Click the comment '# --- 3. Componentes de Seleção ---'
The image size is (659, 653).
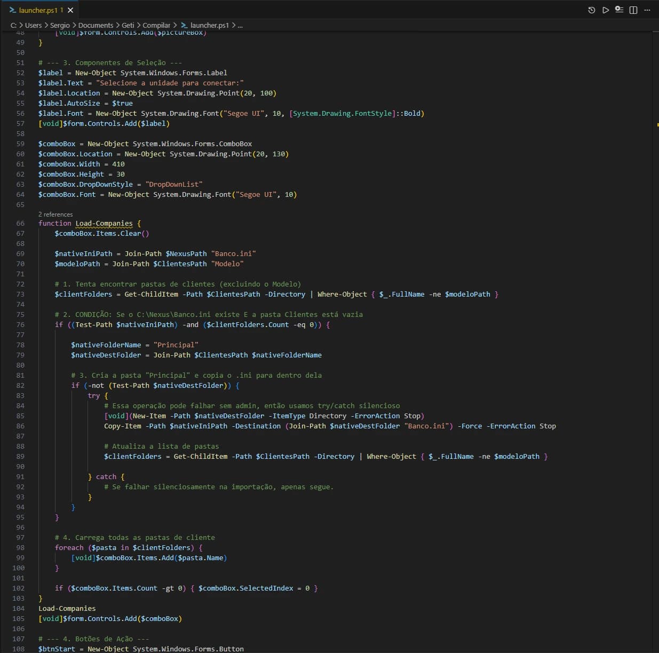pos(110,62)
